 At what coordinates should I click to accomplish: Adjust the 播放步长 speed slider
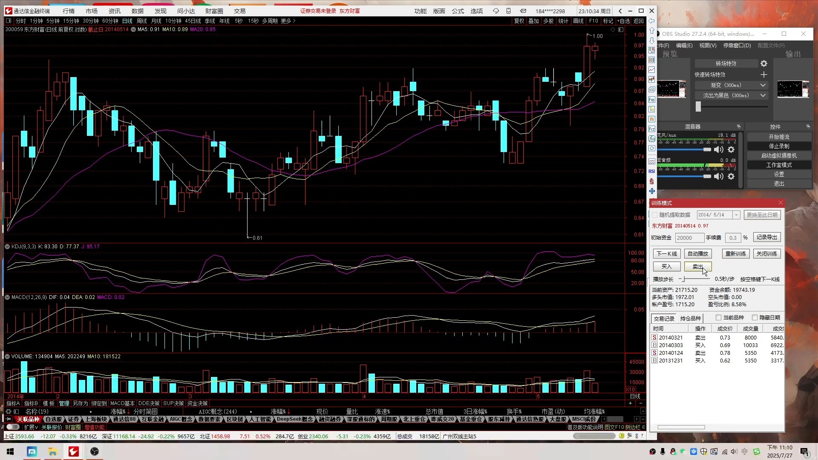pos(683,279)
